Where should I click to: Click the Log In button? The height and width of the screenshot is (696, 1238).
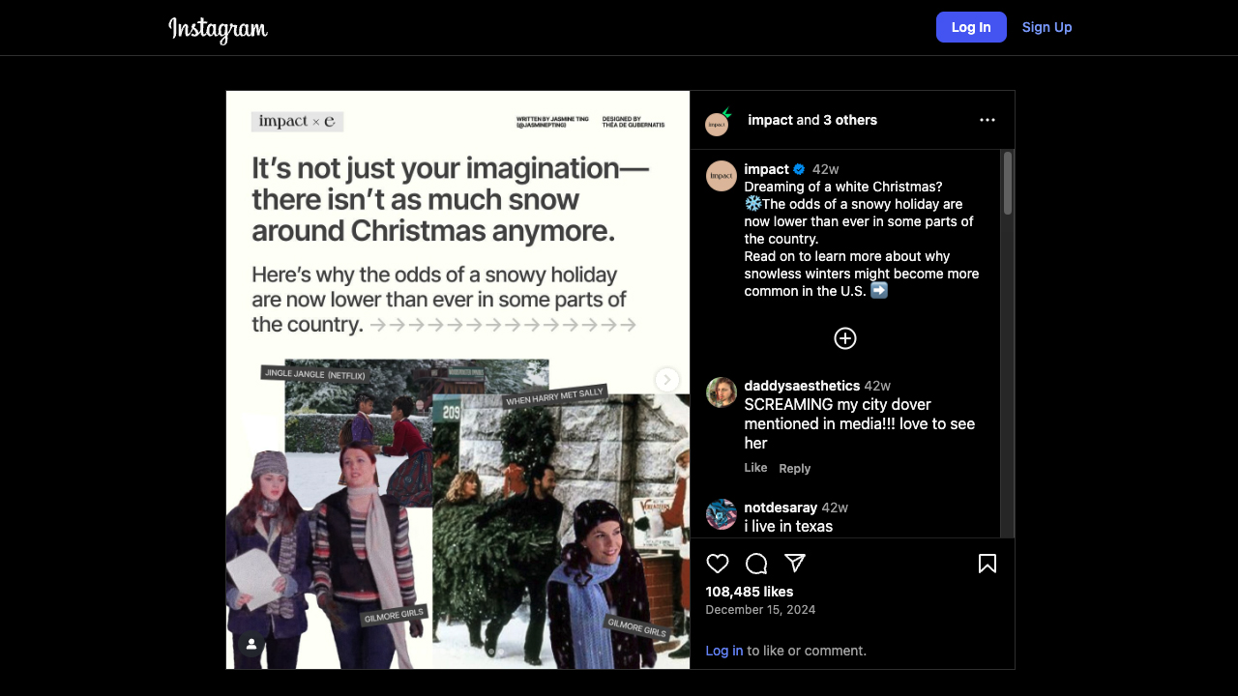pyautogui.click(x=971, y=27)
